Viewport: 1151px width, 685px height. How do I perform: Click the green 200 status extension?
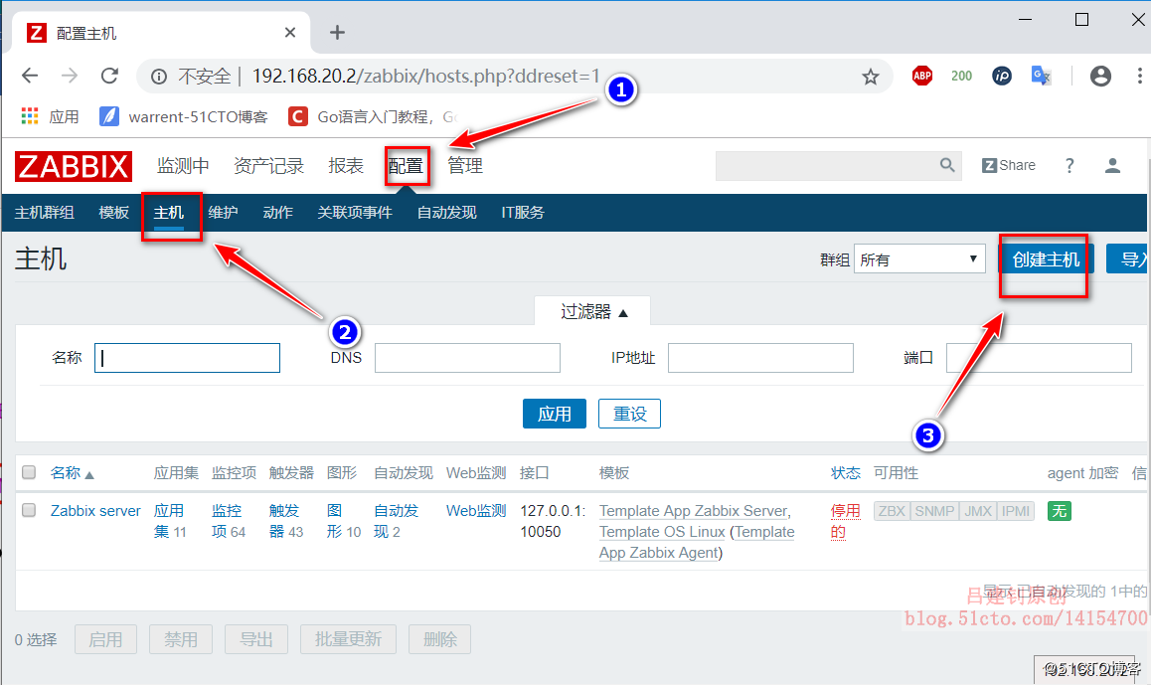(961, 76)
